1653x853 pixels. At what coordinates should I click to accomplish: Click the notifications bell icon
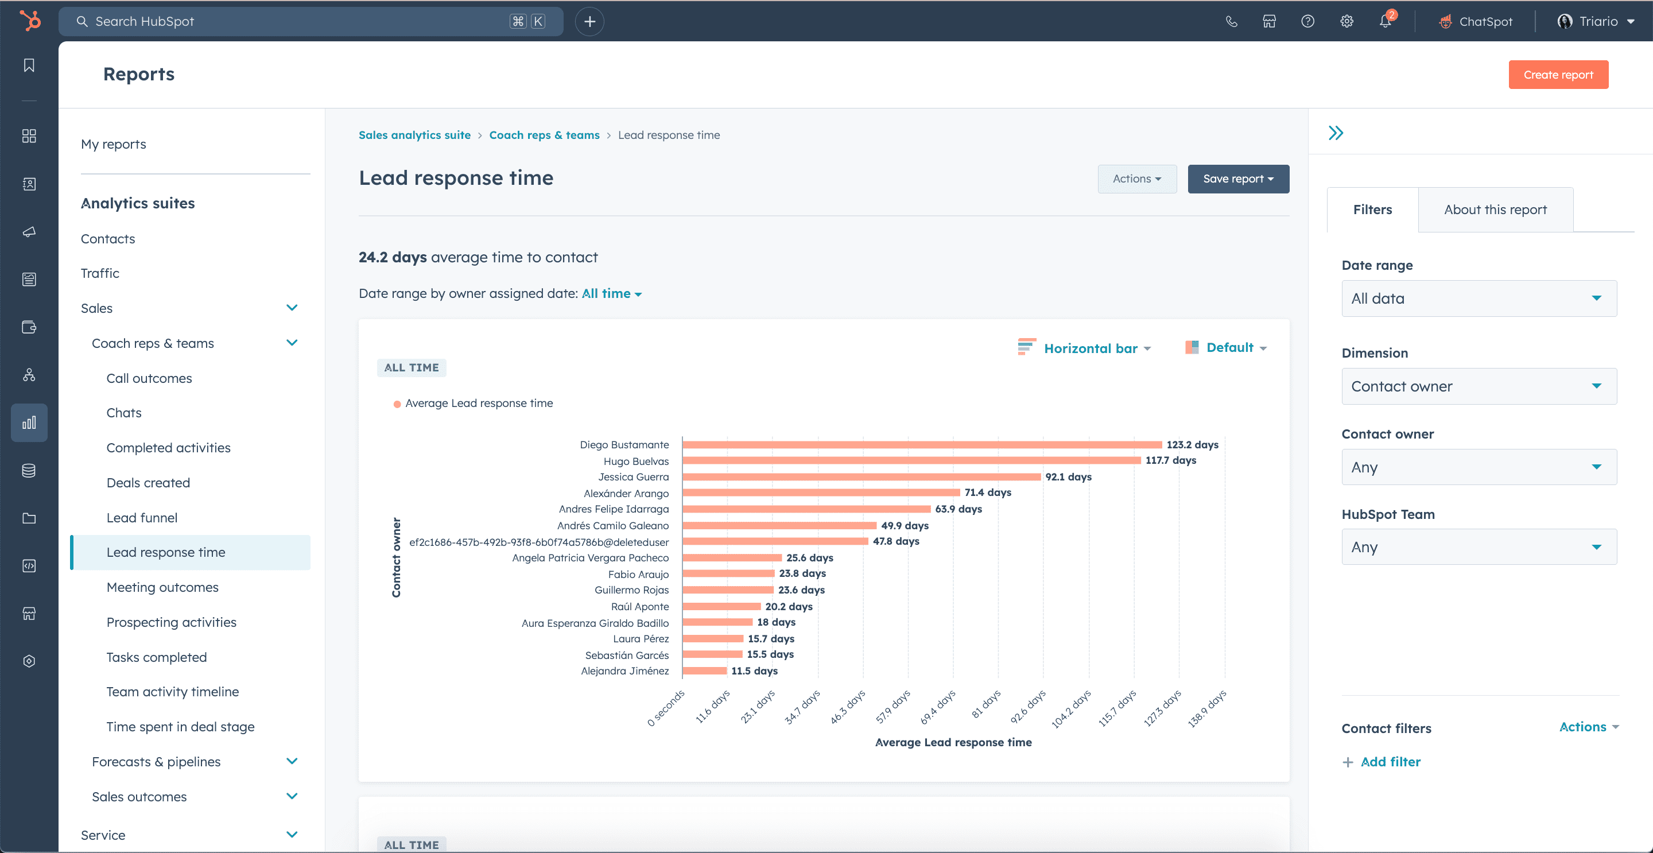(x=1387, y=21)
